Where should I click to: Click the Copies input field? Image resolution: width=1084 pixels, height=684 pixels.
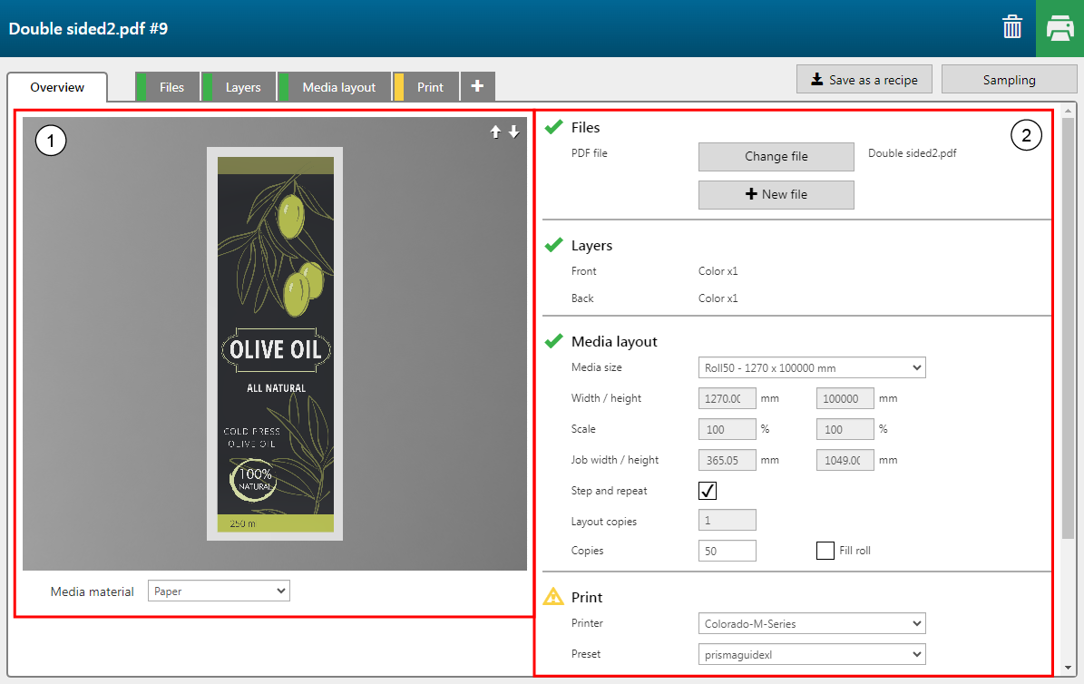pyautogui.click(x=727, y=551)
